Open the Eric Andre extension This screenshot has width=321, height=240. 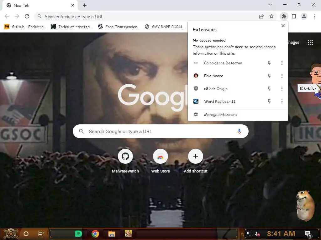click(213, 76)
